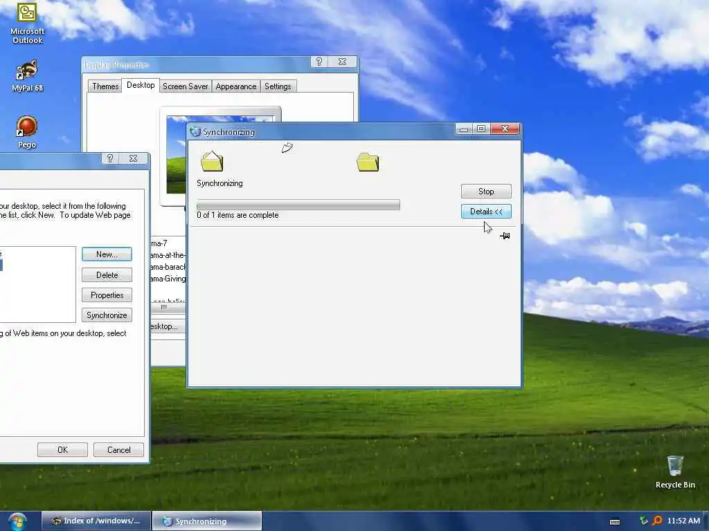The image size is (709, 531).
Task: Open the Settings tab
Action: point(278,86)
